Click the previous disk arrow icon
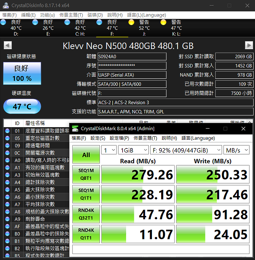 pos(7,45)
